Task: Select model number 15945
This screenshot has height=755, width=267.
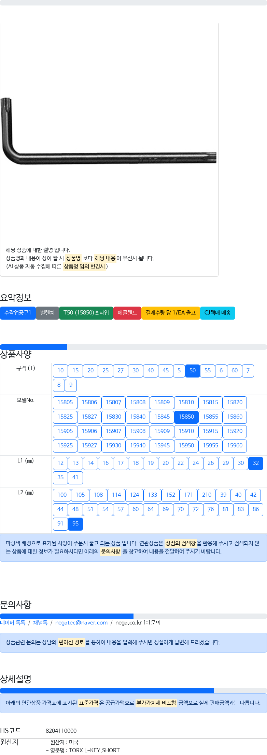Action: click(162, 446)
